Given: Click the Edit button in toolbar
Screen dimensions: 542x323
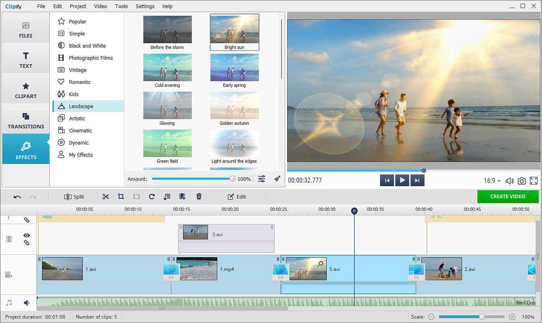Looking at the screenshot, I should (237, 197).
